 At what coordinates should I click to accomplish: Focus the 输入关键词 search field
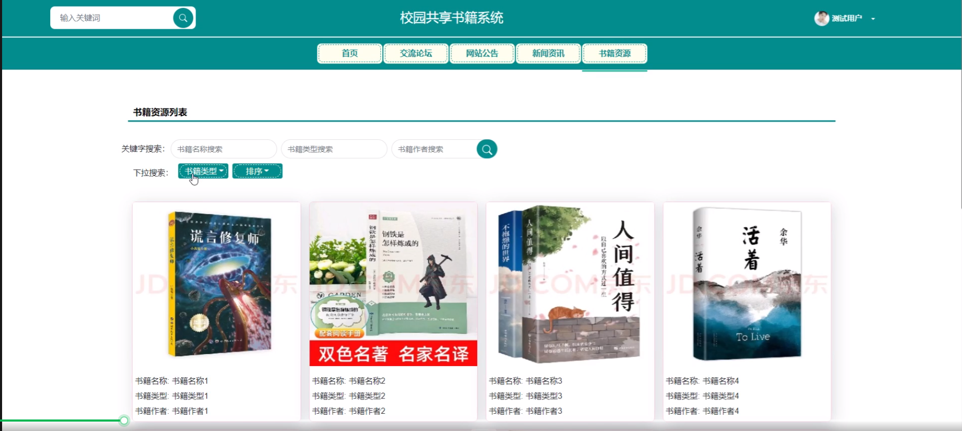pyautogui.click(x=113, y=18)
